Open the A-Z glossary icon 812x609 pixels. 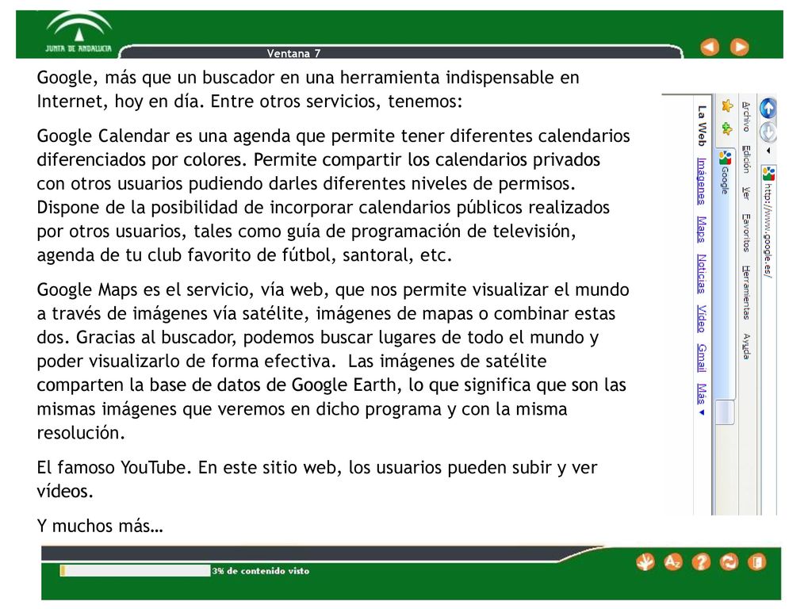coord(672,562)
